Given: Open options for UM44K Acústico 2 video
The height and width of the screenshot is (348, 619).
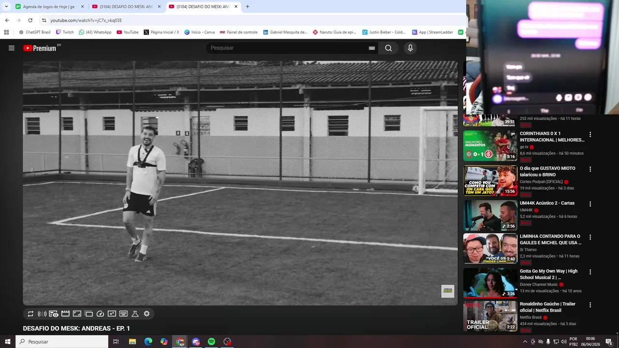Looking at the screenshot, I should (x=590, y=204).
